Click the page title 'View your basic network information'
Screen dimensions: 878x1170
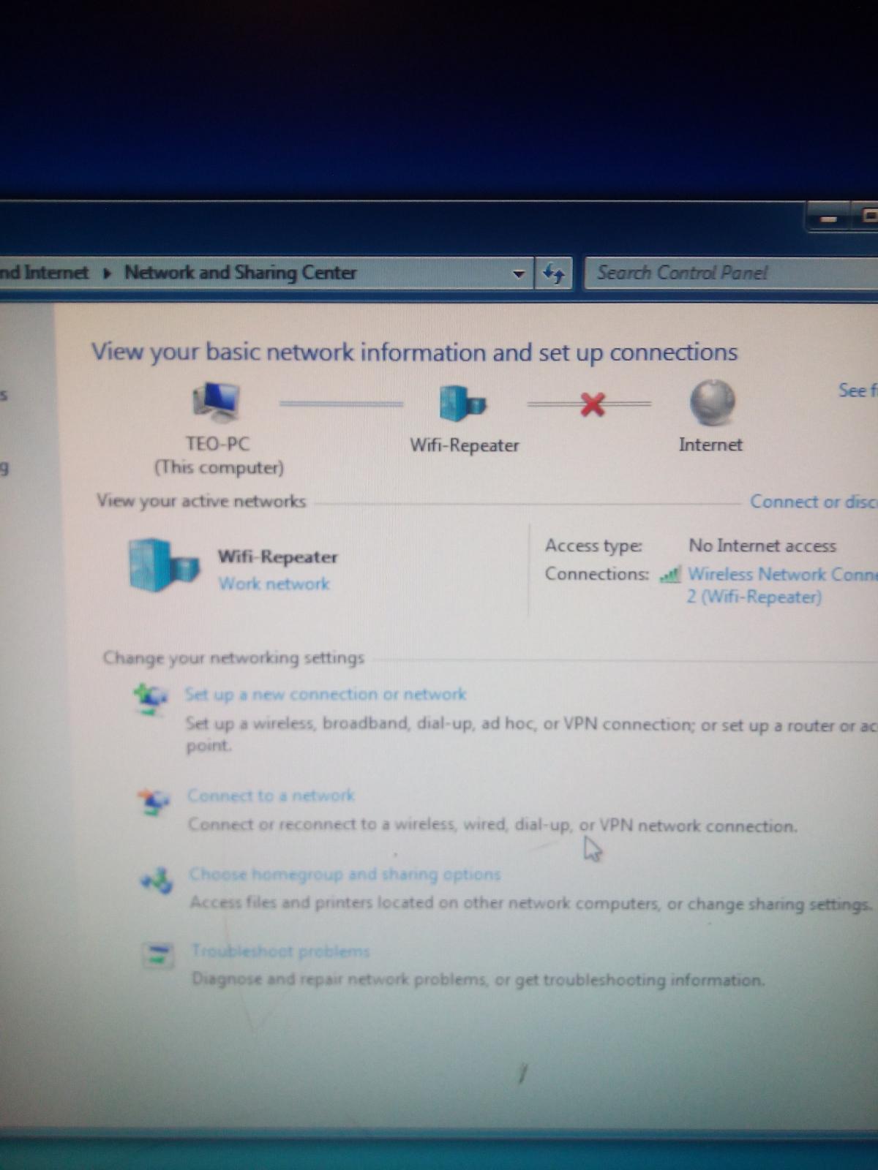tap(414, 352)
